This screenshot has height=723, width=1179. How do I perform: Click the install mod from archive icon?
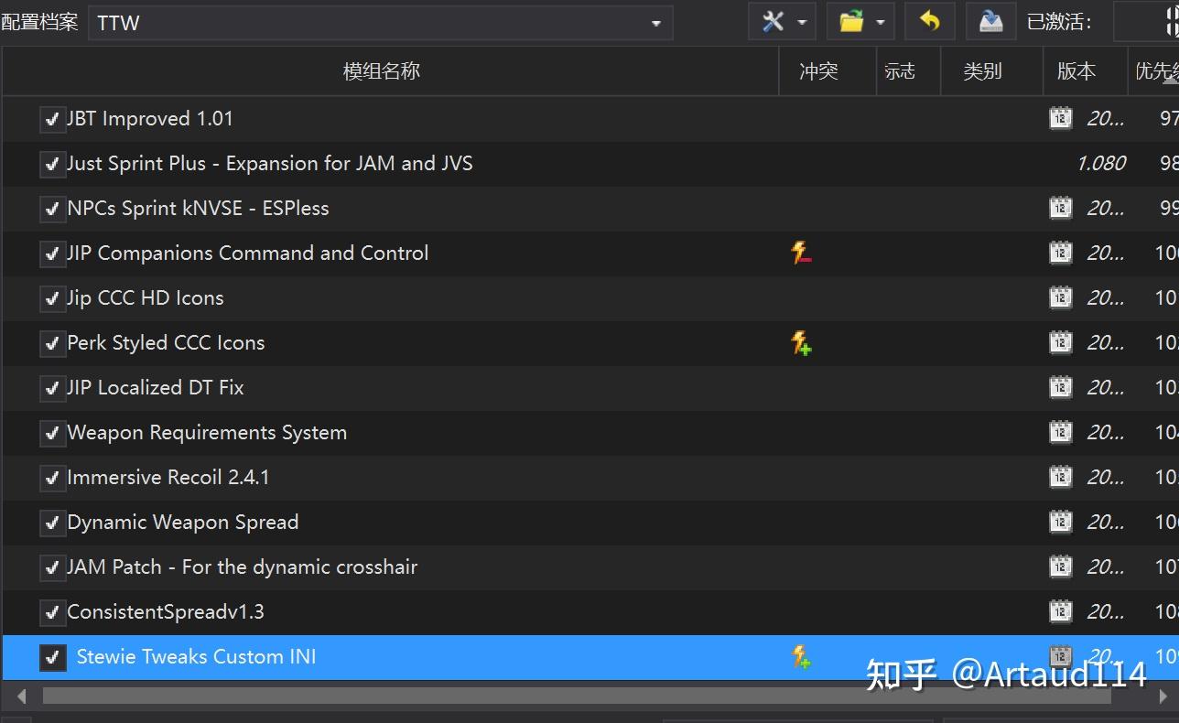tap(990, 20)
